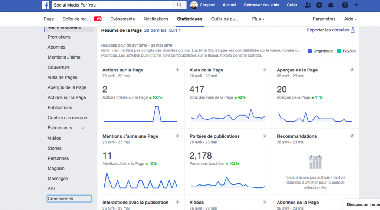The image size is (380, 210).
Task: Click Chrystel's profile avatar
Action: [194, 5]
